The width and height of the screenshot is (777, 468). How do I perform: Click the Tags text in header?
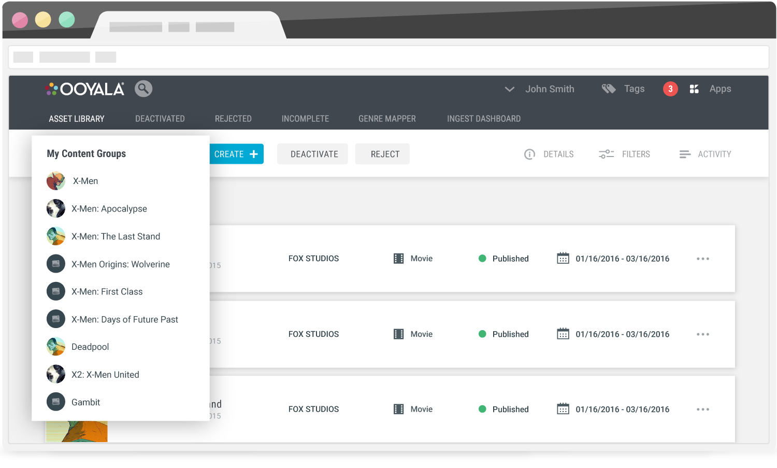click(x=634, y=89)
